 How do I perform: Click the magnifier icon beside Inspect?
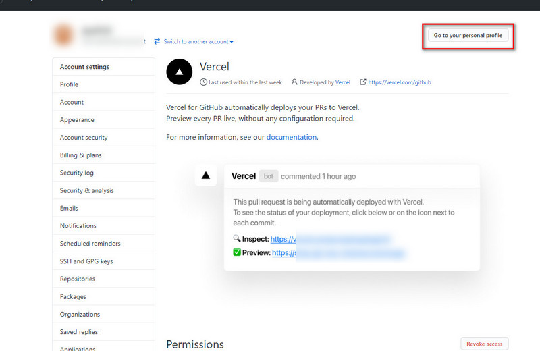click(x=237, y=238)
